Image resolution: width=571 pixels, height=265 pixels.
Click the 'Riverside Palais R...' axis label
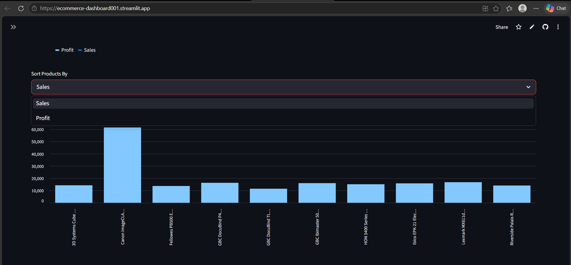[512, 227]
